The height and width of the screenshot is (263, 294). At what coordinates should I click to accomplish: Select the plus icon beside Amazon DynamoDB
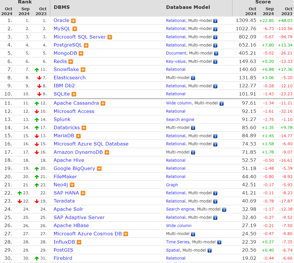coord(107,152)
